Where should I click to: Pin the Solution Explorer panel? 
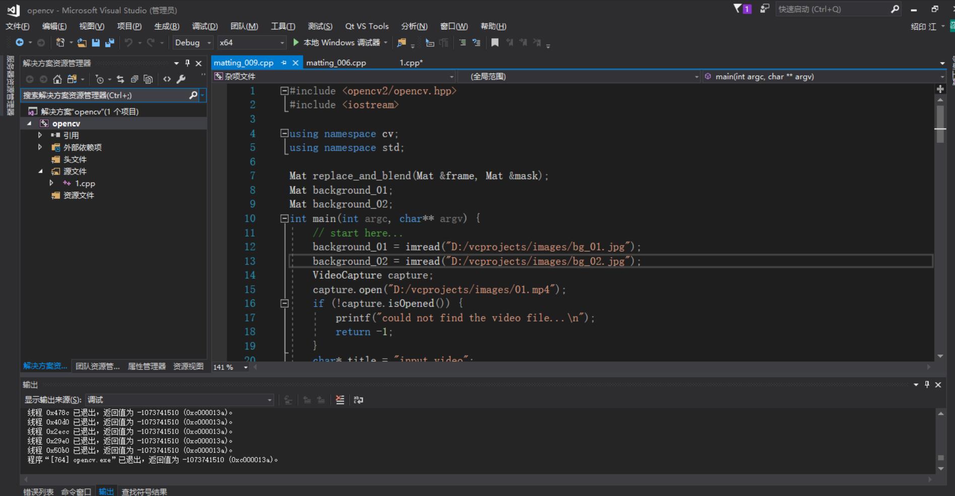click(187, 63)
